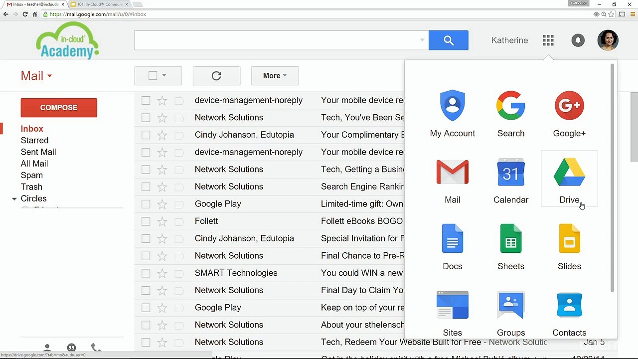Reload the browser page
This screenshot has height=359, width=638.
click(x=25, y=14)
